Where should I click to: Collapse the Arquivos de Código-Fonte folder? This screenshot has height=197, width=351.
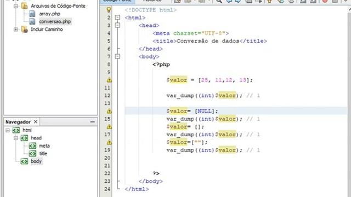pos(16,6)
